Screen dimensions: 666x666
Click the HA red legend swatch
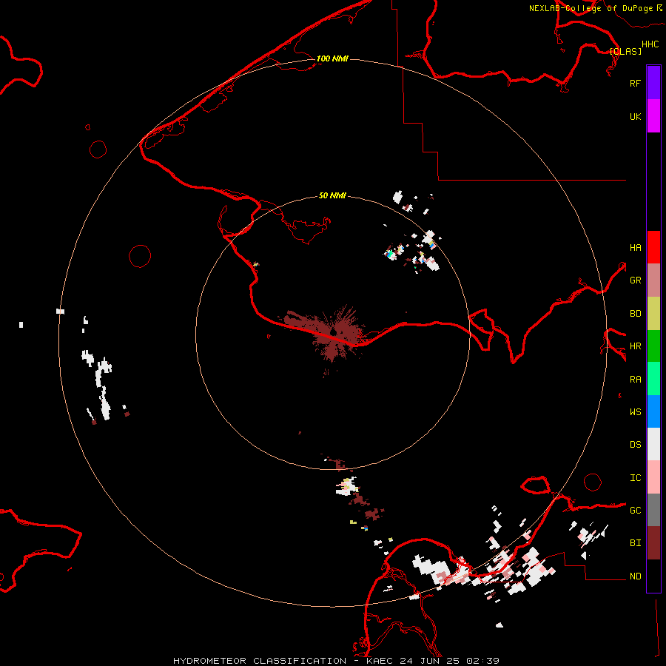point(653,247)
